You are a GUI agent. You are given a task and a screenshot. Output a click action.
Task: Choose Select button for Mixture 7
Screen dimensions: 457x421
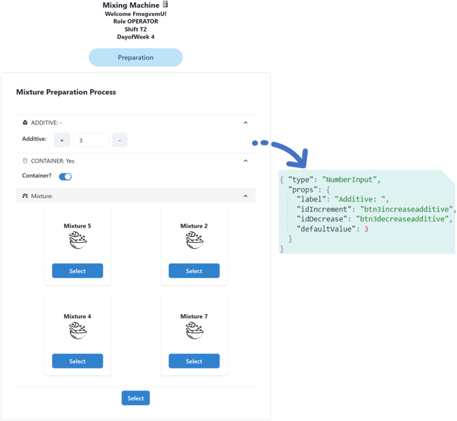coord(194,361)
